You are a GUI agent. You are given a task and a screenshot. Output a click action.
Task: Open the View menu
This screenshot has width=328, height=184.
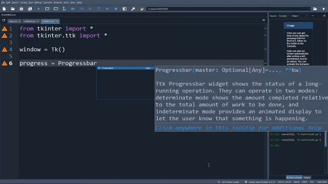click(x=73, y=3)
